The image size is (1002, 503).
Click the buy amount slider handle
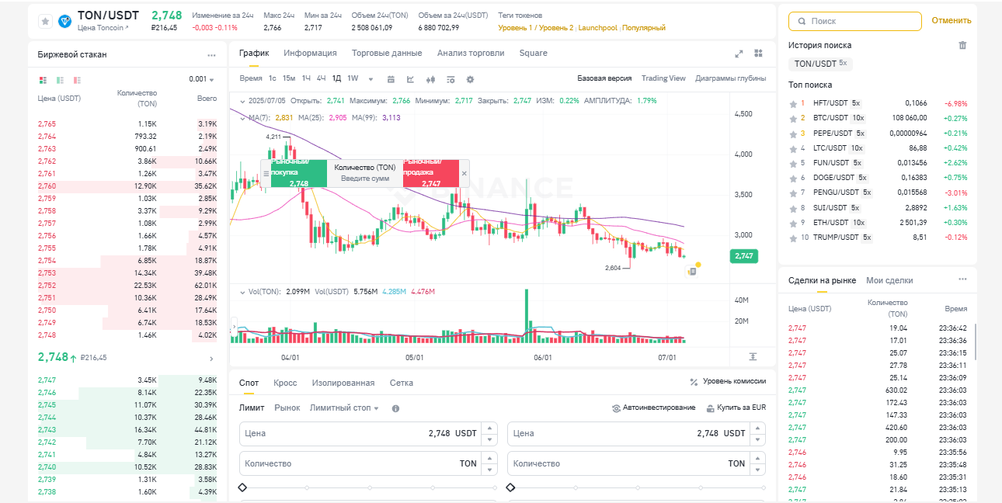coord(242,487)
